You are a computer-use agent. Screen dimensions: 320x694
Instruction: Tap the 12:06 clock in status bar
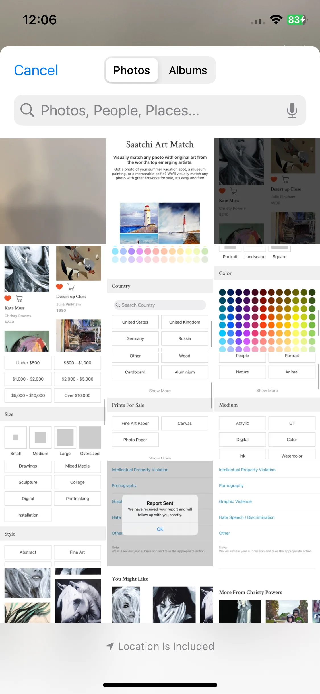(x=40, y=20)
